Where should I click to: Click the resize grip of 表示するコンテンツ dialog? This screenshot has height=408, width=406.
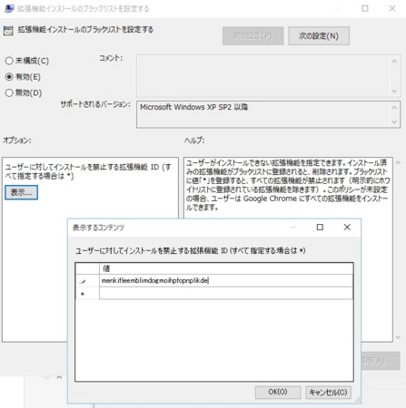click(357, 400)
